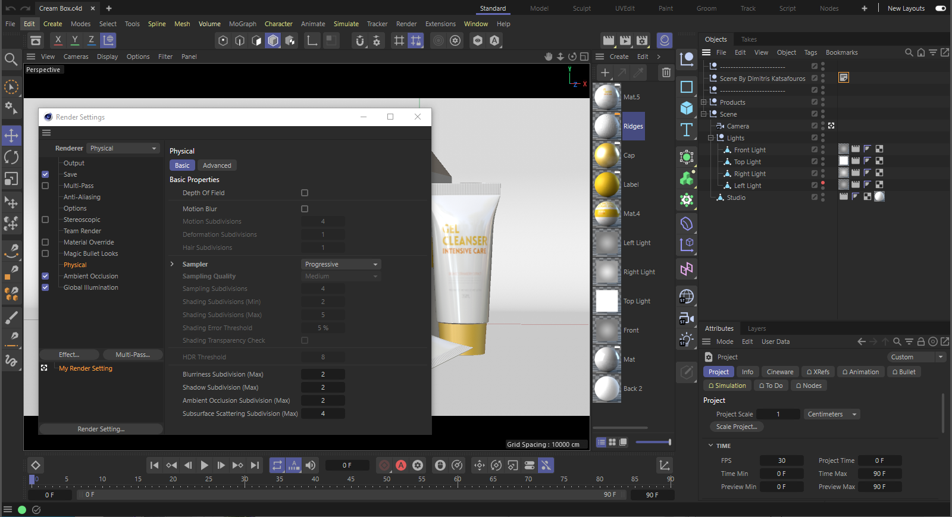
Task: Select the Top Light white material
Action: point(607,301)
